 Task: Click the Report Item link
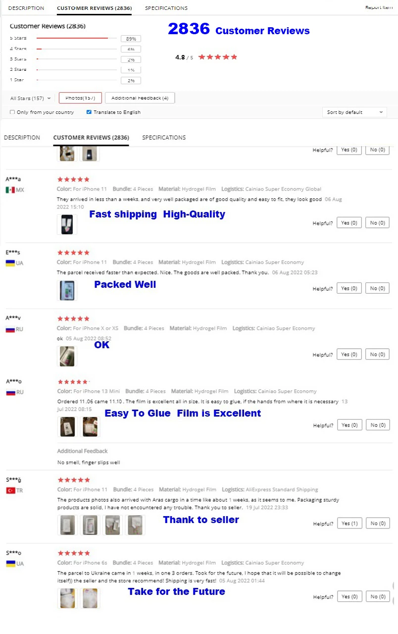coord(379,7)
